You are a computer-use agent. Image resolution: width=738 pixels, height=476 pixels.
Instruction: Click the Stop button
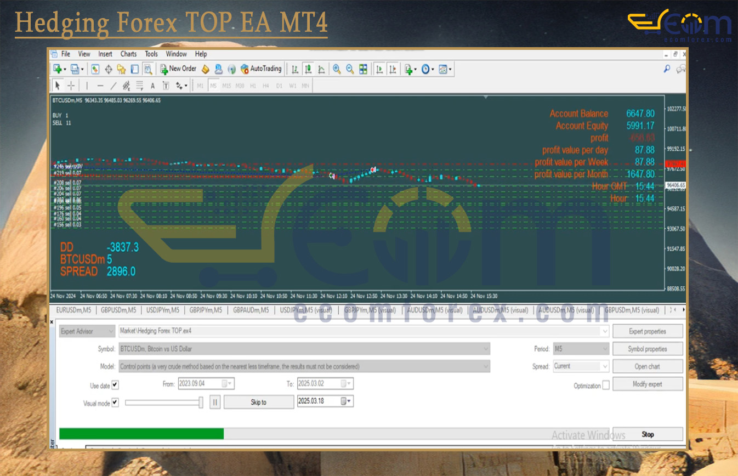point(648,434)
